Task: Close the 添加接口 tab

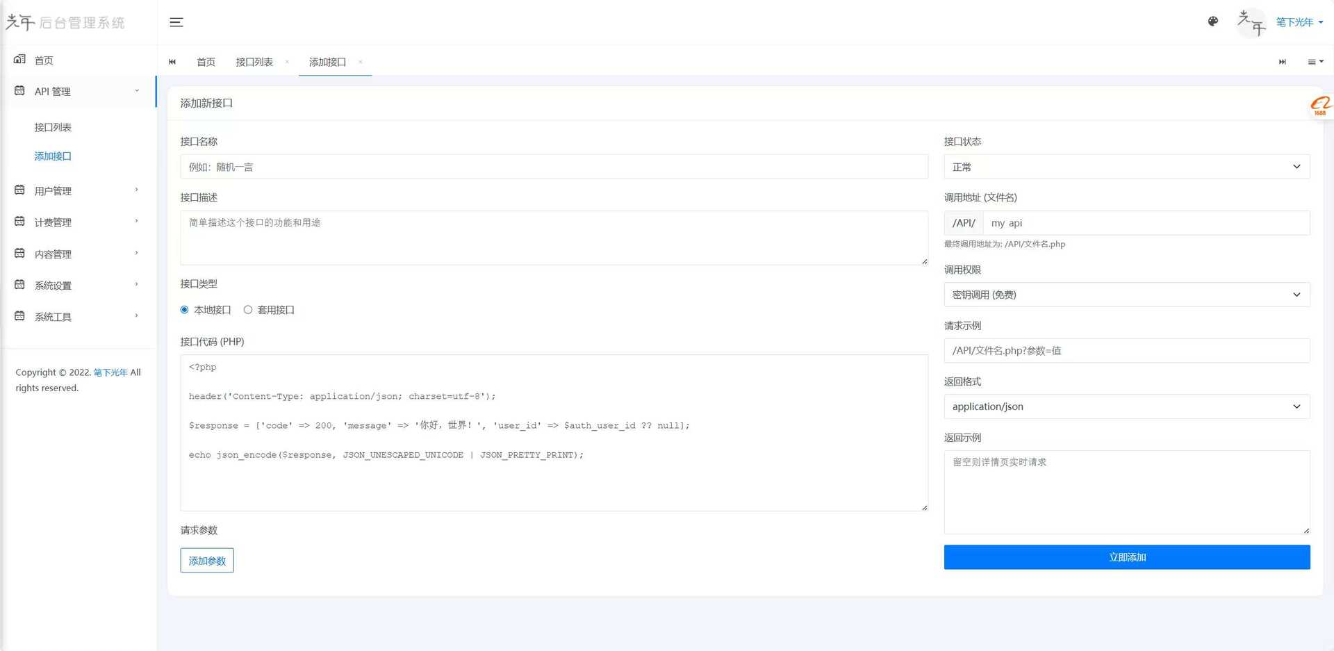Action: (x=360, y=62)
